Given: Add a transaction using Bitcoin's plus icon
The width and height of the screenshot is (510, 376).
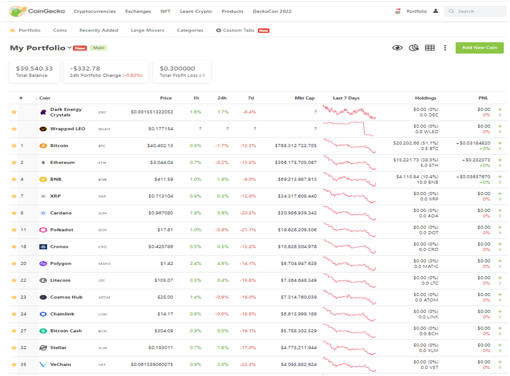Looking at the screenshot, I should [x=500, y=143].
